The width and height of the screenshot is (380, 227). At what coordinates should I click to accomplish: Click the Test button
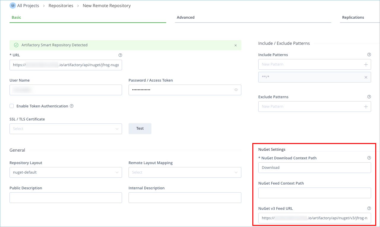point(140,128)
